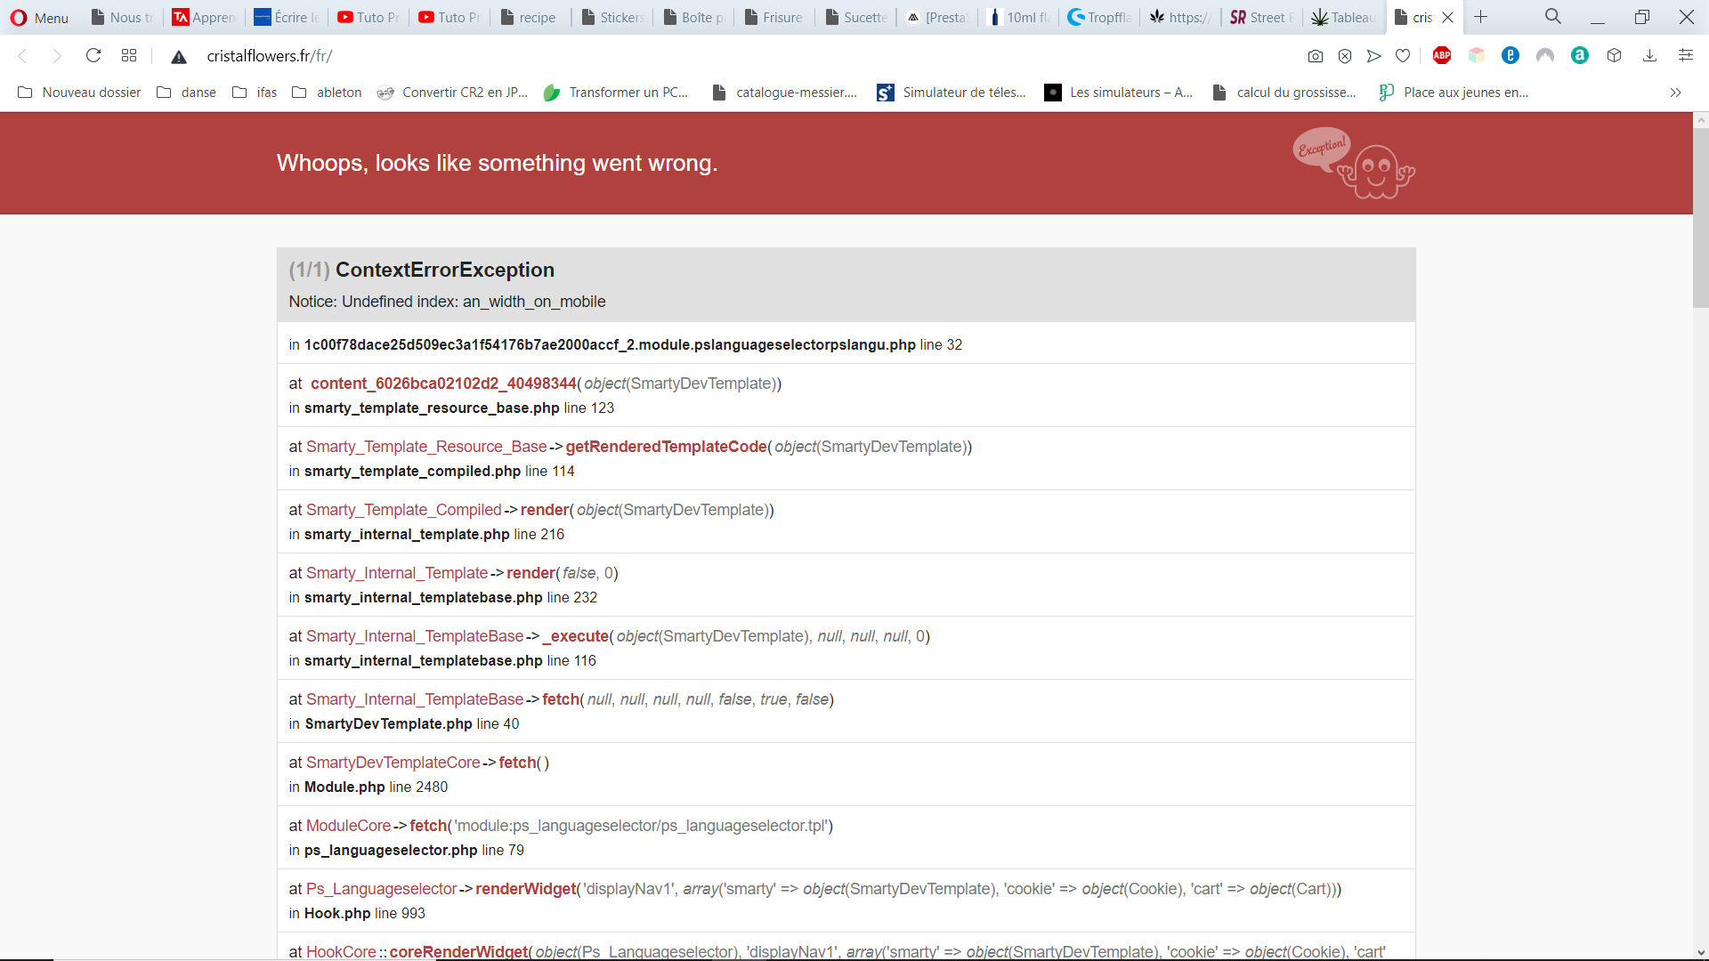Click the heart bookmark icon
The height and width of the screenshot is (961, 1709).
[1403, 56]
